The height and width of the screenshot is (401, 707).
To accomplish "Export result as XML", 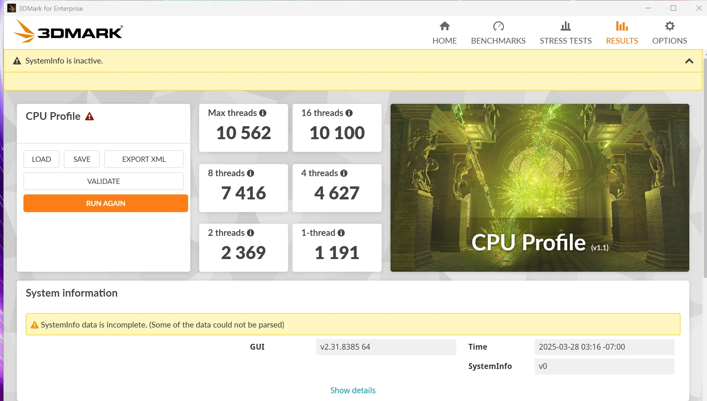I will point(144,159).
